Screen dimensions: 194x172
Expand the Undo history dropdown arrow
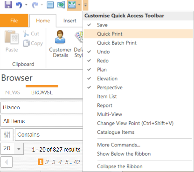pyautogui.click(x=26, y=5)
